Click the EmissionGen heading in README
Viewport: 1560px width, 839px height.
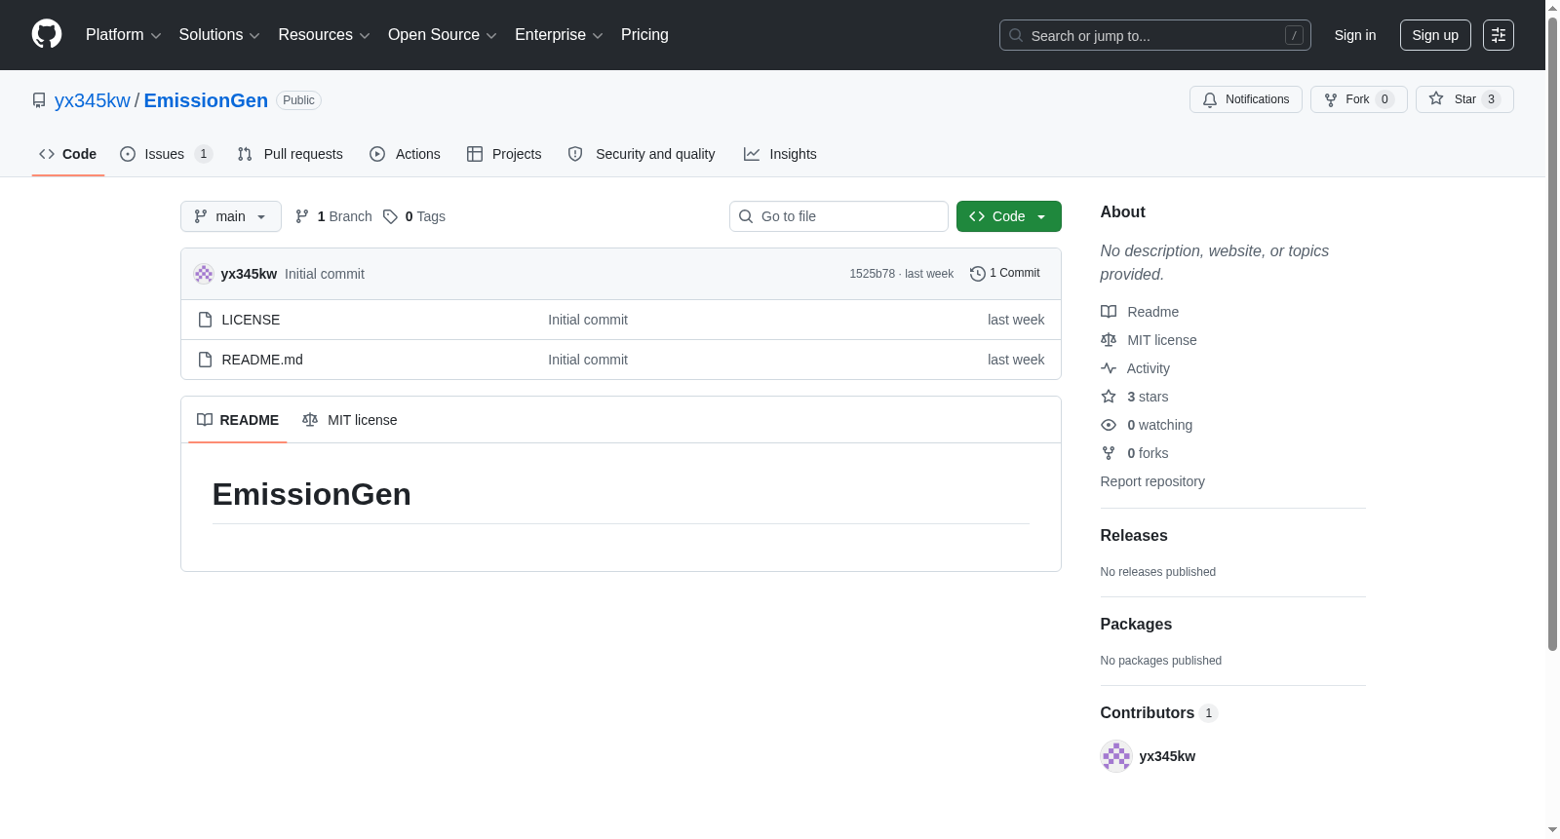(x=312, y=494)
